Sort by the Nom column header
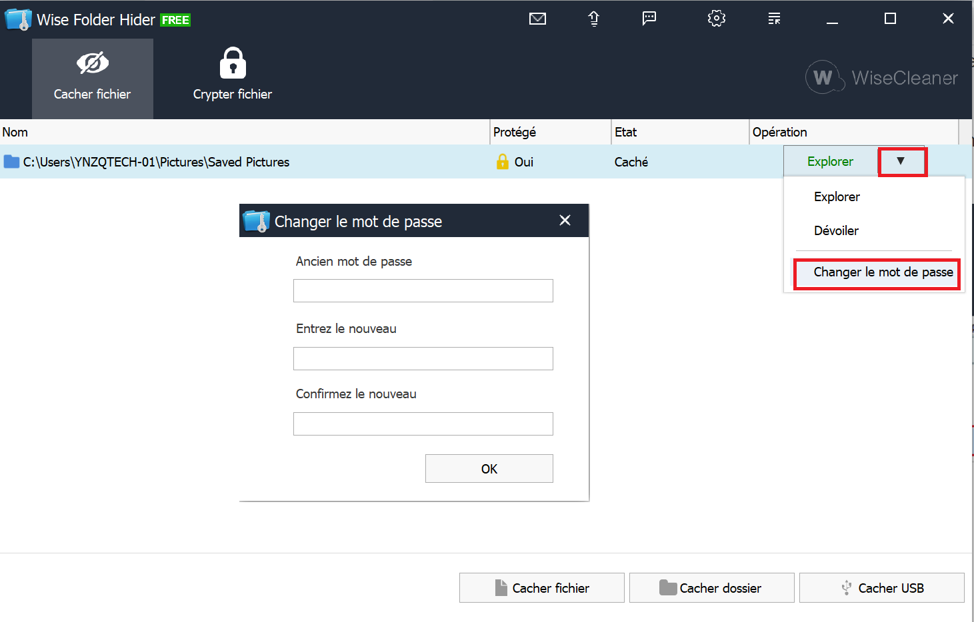Screen dimensions: 974x622 pyautogui.click(x=245, y=133)
